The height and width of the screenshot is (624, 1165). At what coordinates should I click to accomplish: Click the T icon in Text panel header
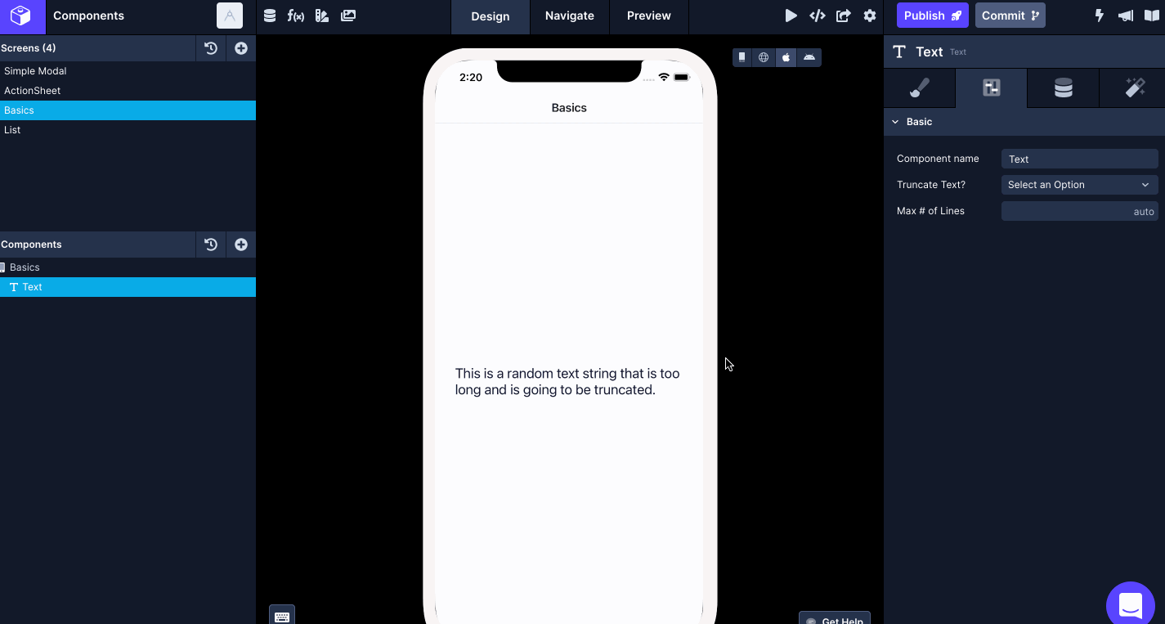(x=899, y=52)
